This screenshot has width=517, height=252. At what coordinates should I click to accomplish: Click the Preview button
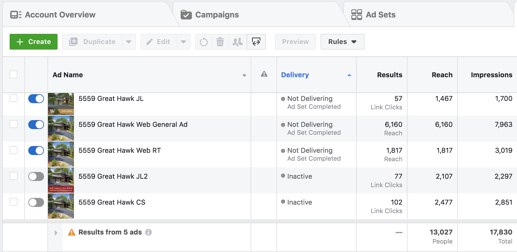pyautogui.click(x=295, y=42)
